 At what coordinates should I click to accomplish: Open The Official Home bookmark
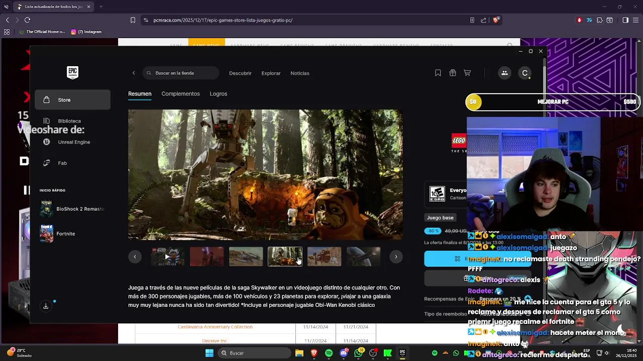pyautogui.click(x=42, y=32)
